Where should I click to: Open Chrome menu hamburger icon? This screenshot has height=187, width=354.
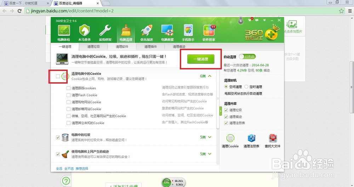[x=350, y=11]
